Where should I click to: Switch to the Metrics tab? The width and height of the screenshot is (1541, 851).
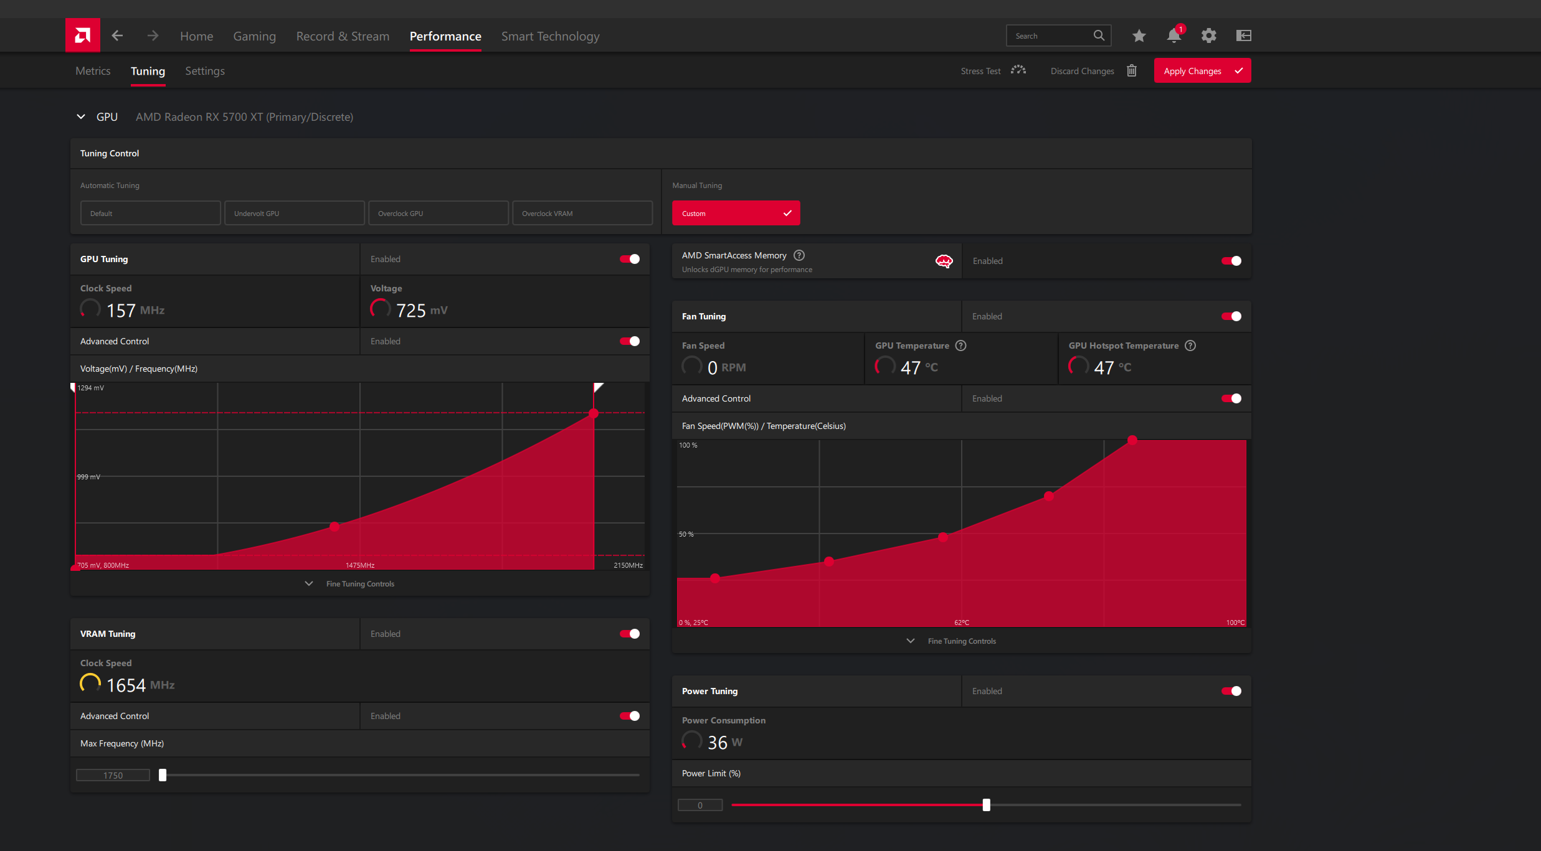pyautogui.click(x=93, y=71)
